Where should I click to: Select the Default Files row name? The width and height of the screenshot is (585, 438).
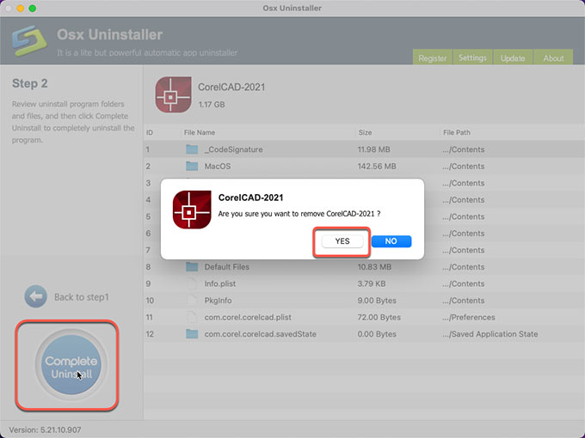click(226, 267)
